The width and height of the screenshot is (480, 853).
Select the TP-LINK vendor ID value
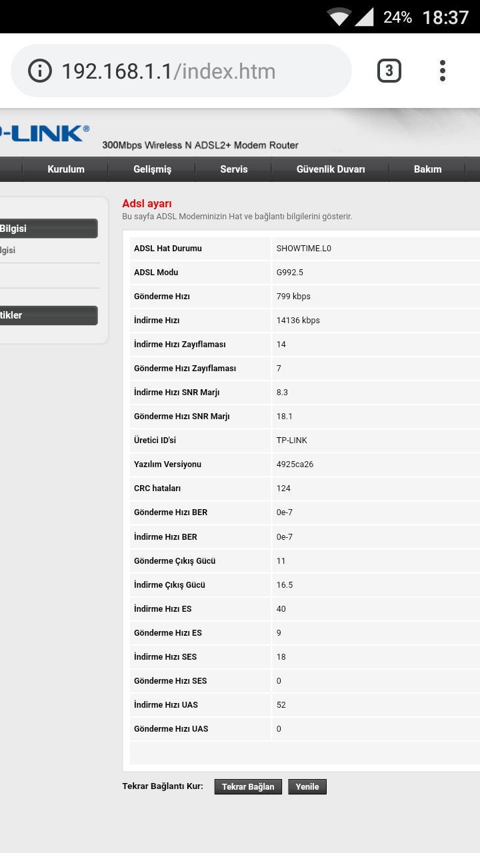tap(291, 440)
